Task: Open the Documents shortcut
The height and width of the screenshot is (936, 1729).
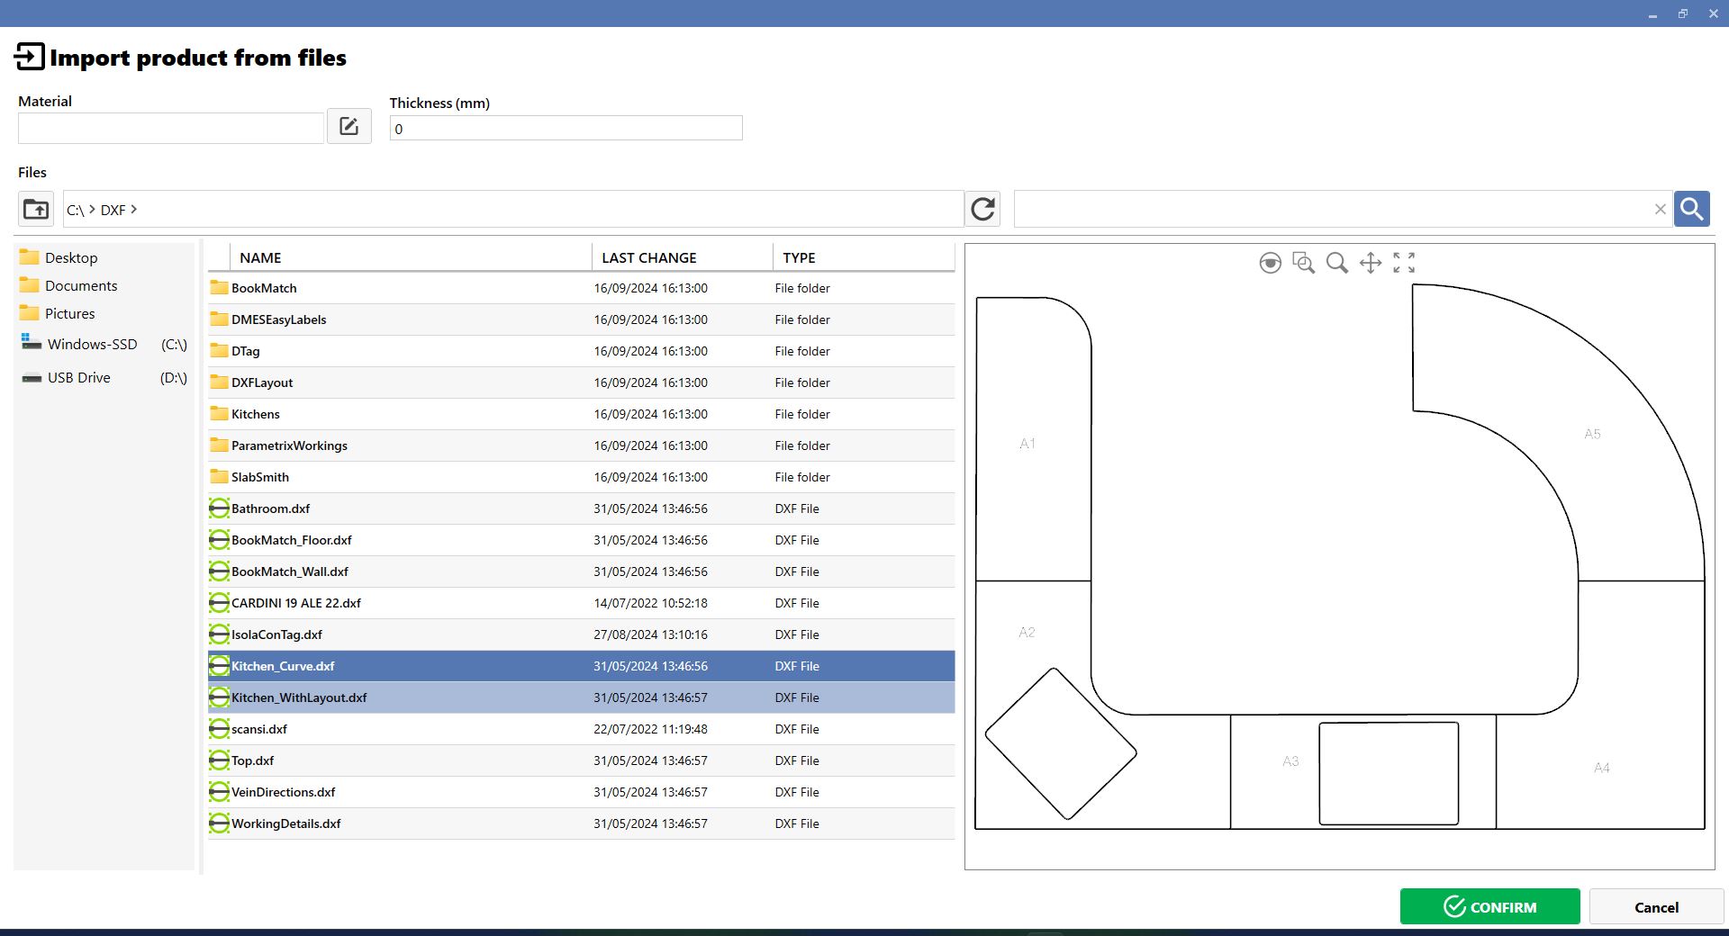Action: (68, 285)
